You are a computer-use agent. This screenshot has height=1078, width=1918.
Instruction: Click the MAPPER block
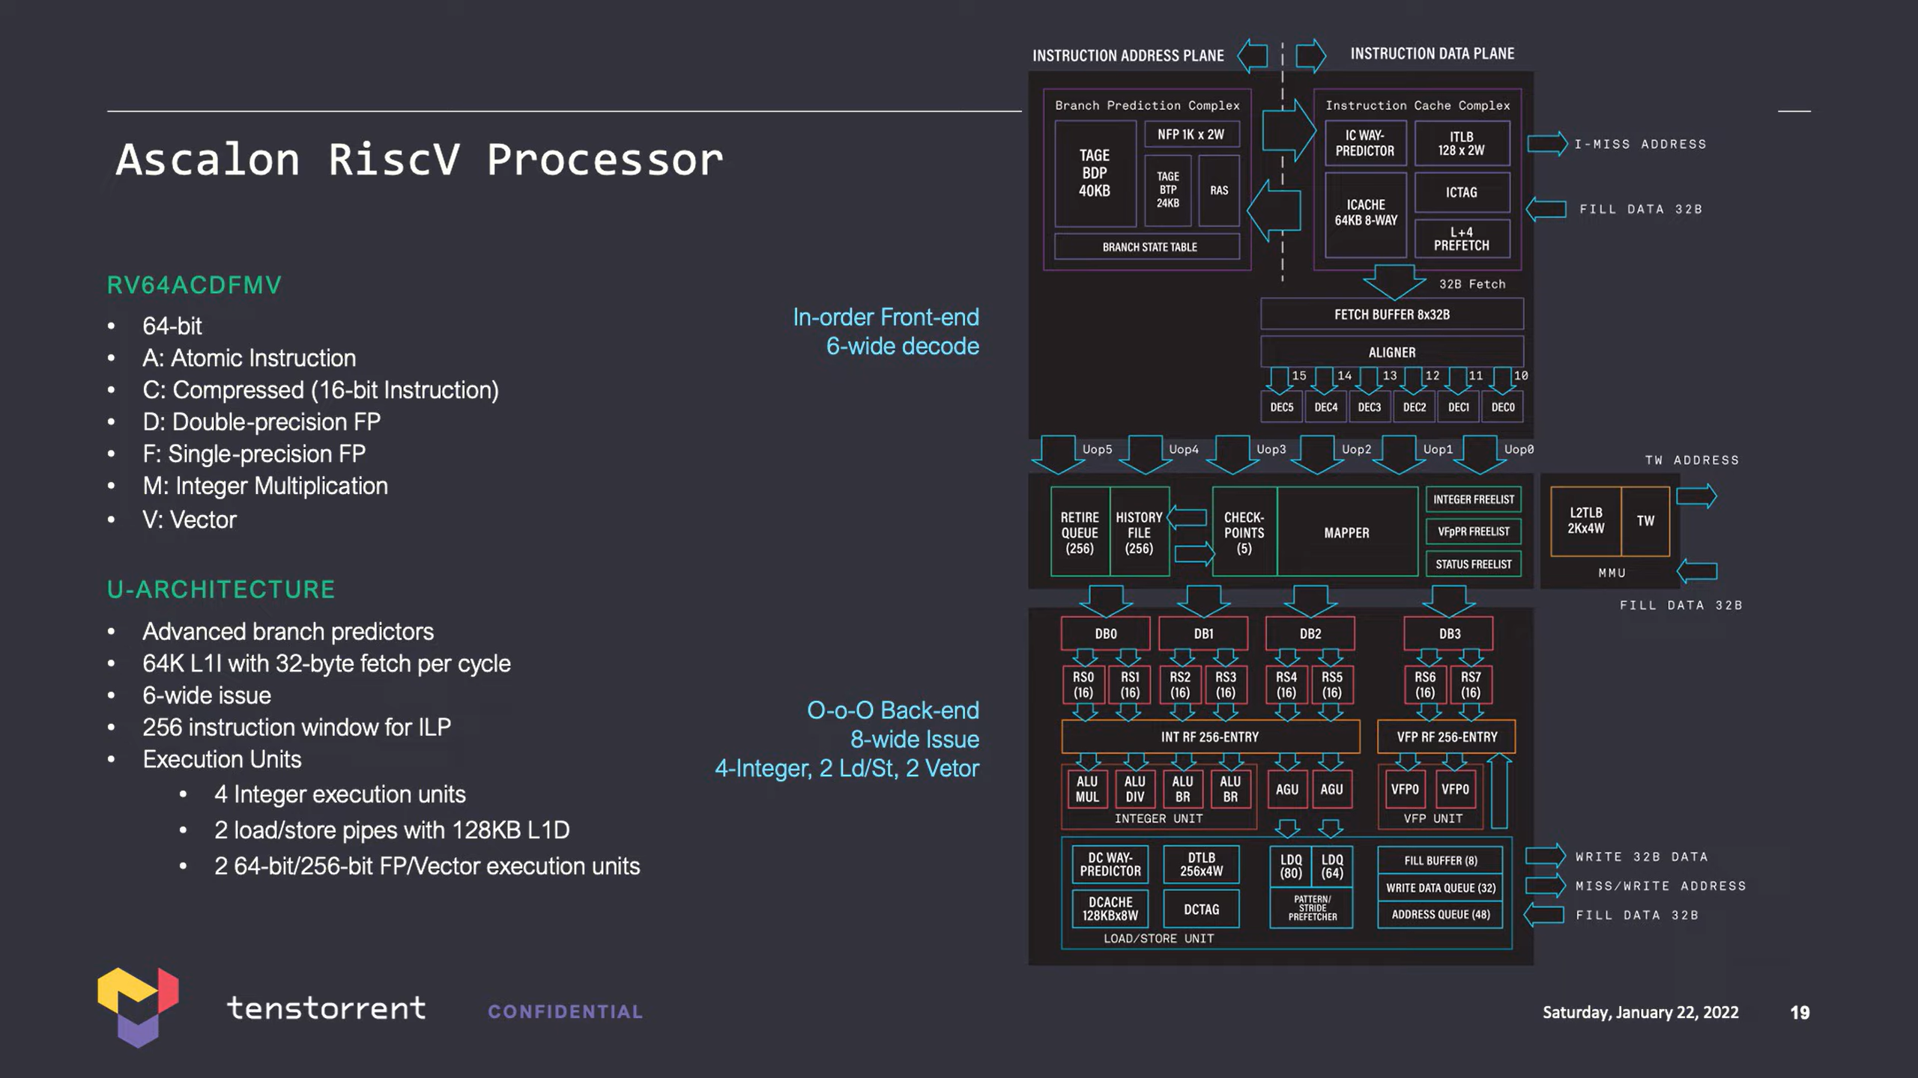pos(1346,532)
